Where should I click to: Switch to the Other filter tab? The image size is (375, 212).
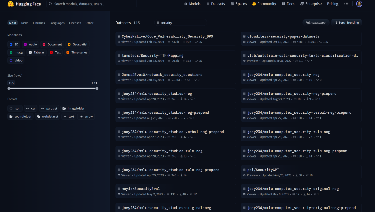90,23
